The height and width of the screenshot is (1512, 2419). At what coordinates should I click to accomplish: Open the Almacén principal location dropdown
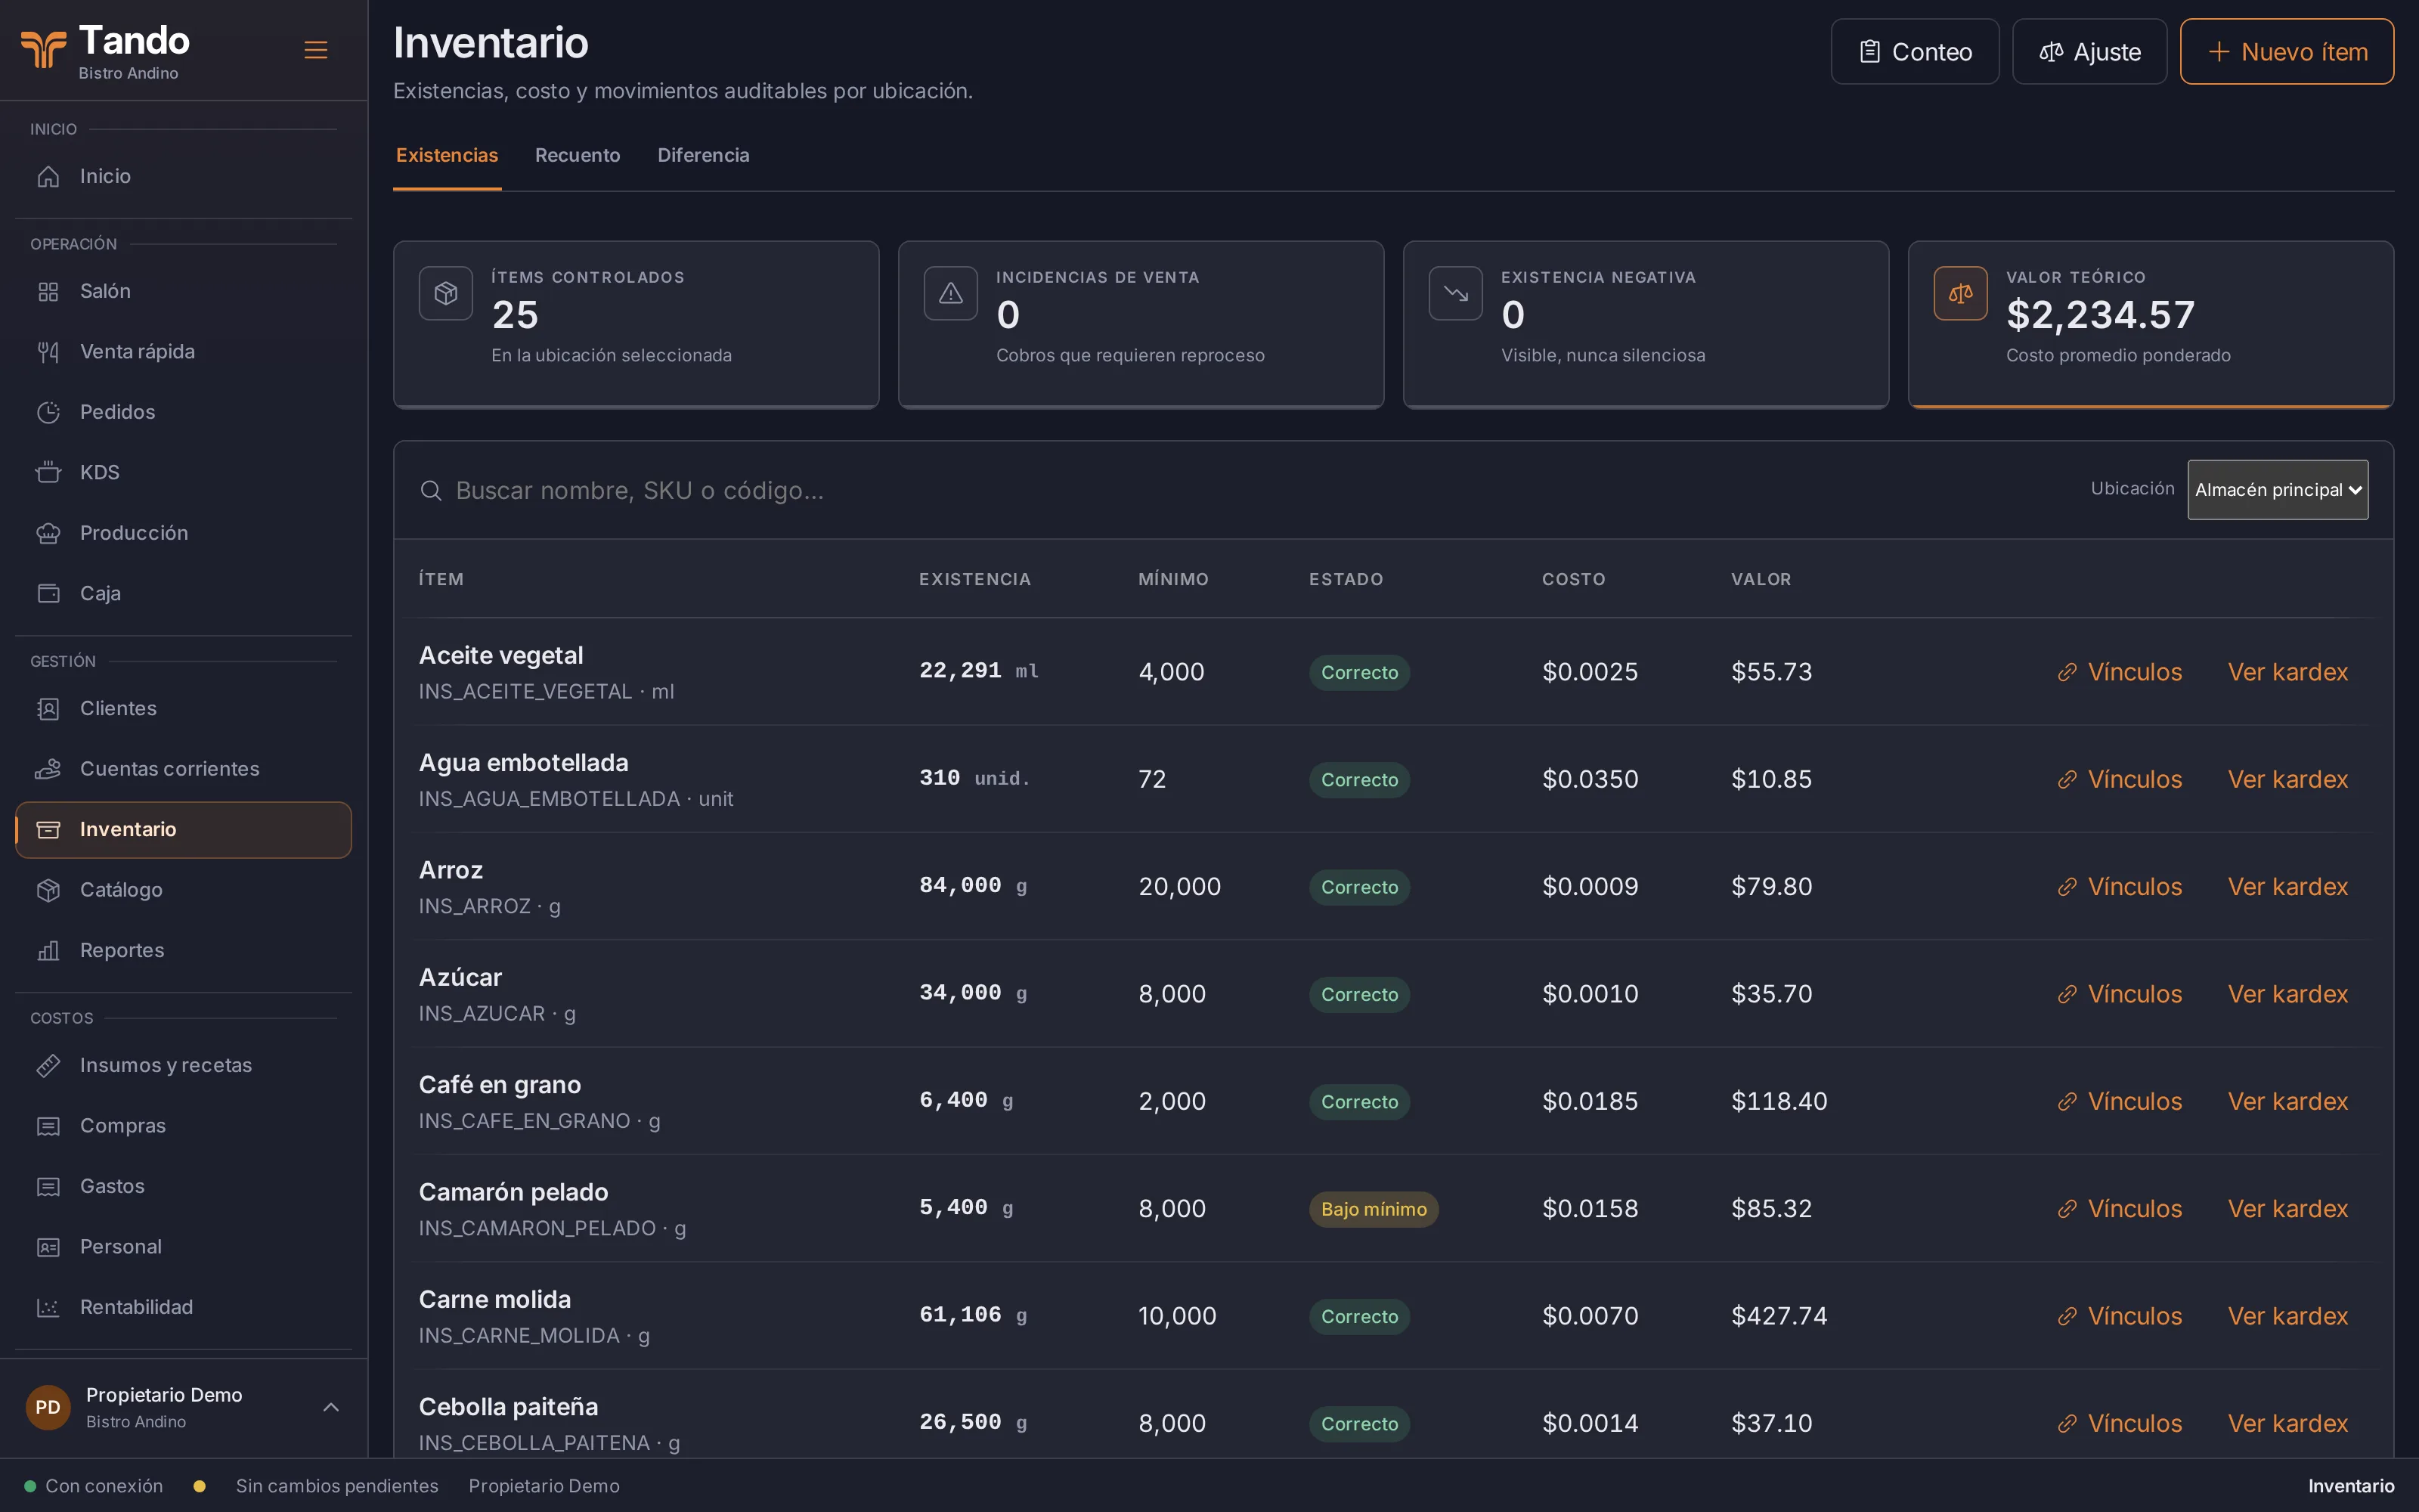coord(2277,490)
